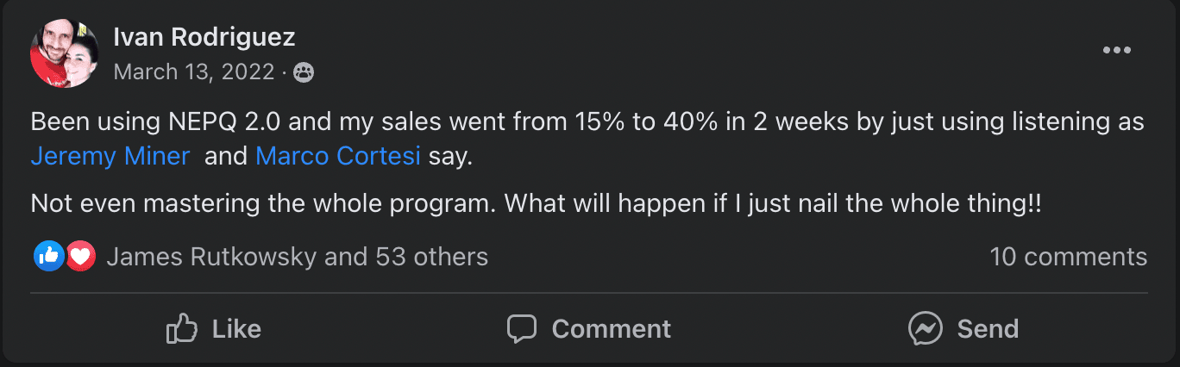The width and height of the screenshot is (1180, 367).
Task: Click the blue thumbs-up reaction icon
Action: click(49, 256)
